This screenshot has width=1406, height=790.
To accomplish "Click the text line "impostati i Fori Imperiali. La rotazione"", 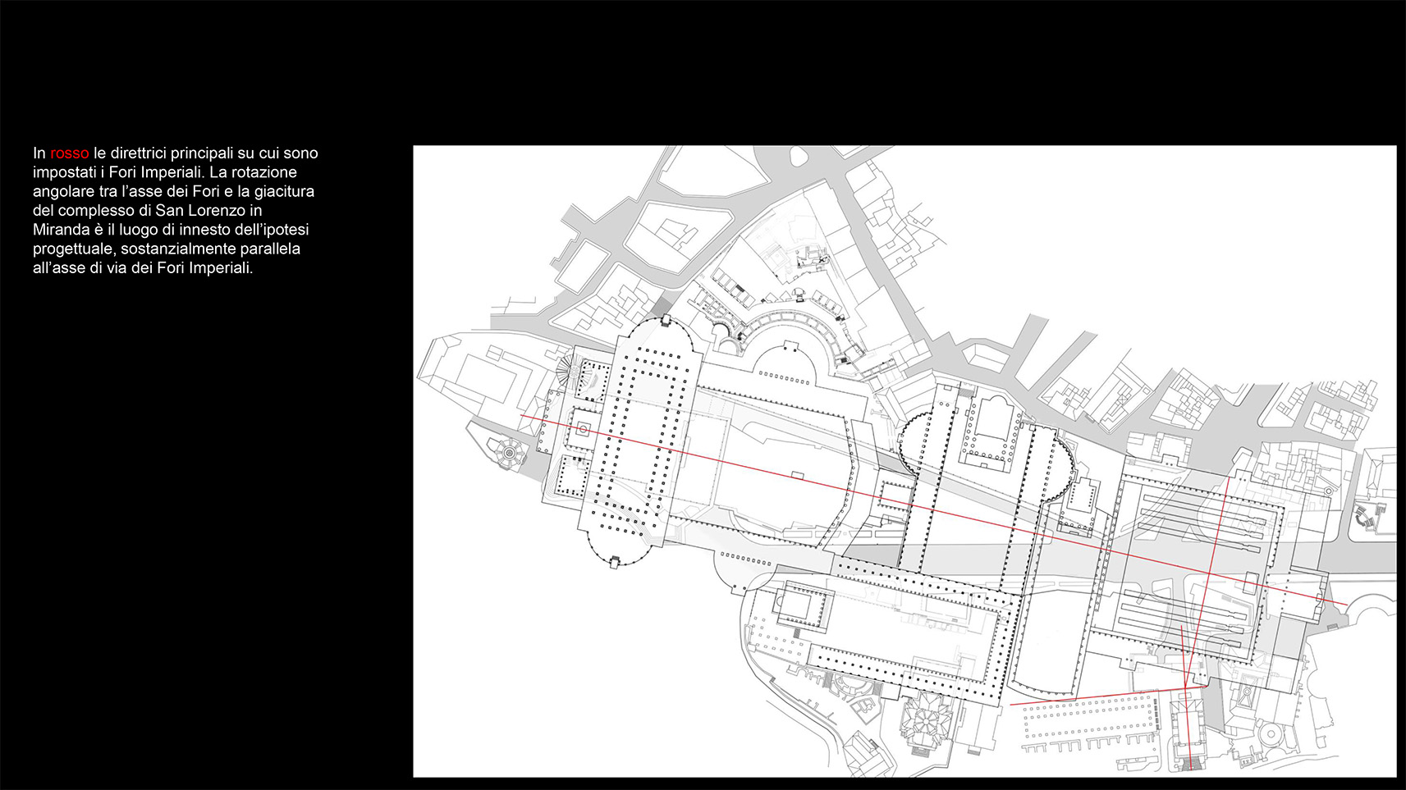I will pos(165,172).
